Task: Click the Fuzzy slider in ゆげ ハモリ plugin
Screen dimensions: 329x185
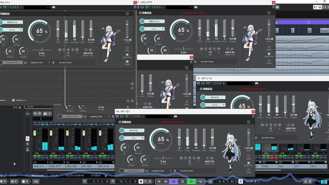Action: click(x=187, y=138)
